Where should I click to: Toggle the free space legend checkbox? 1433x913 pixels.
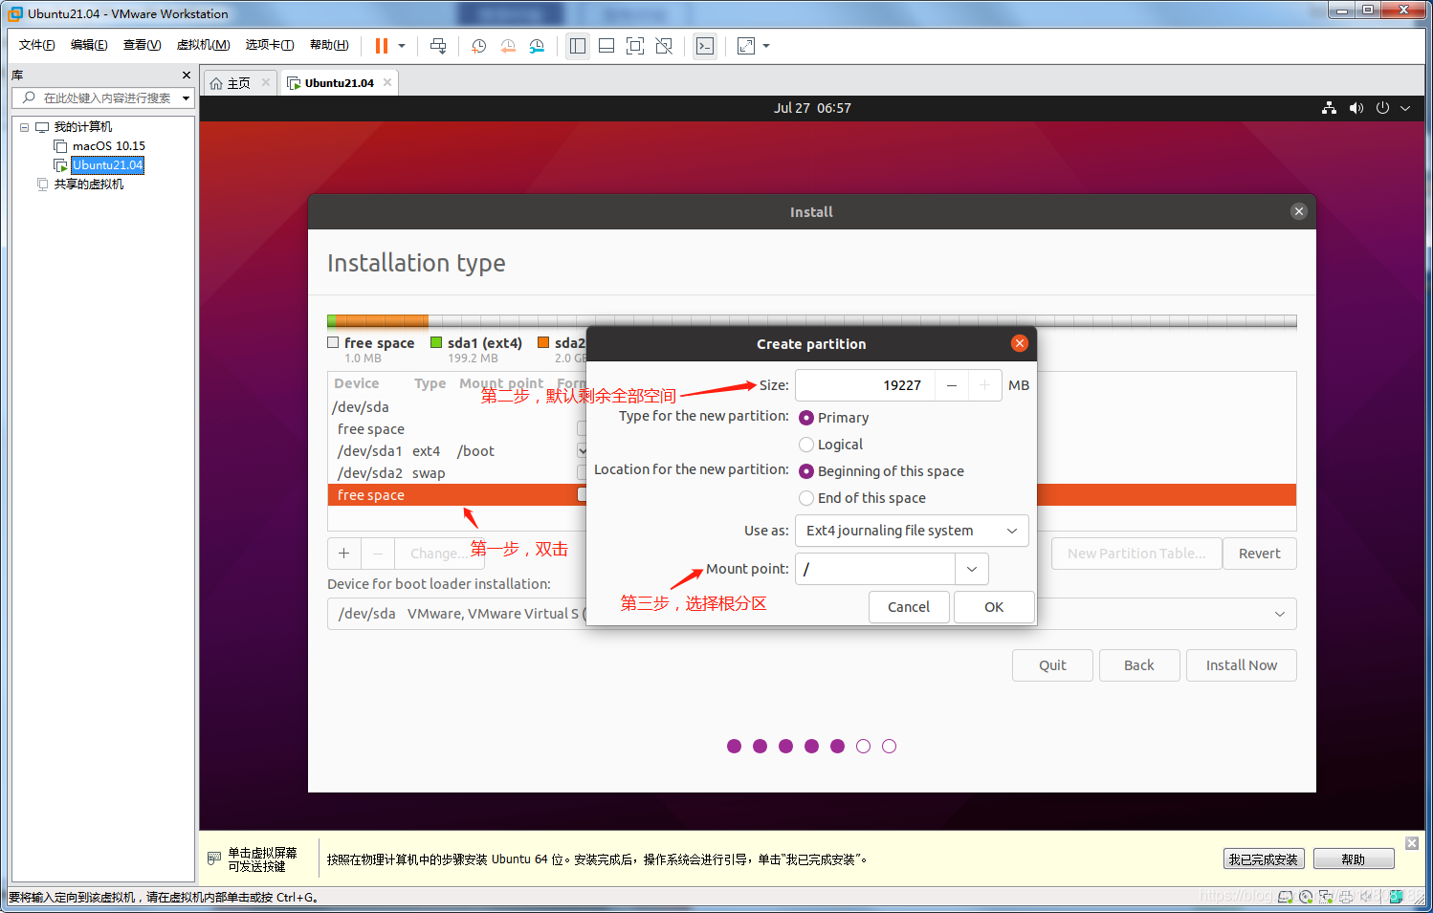(x=333, y=342)
